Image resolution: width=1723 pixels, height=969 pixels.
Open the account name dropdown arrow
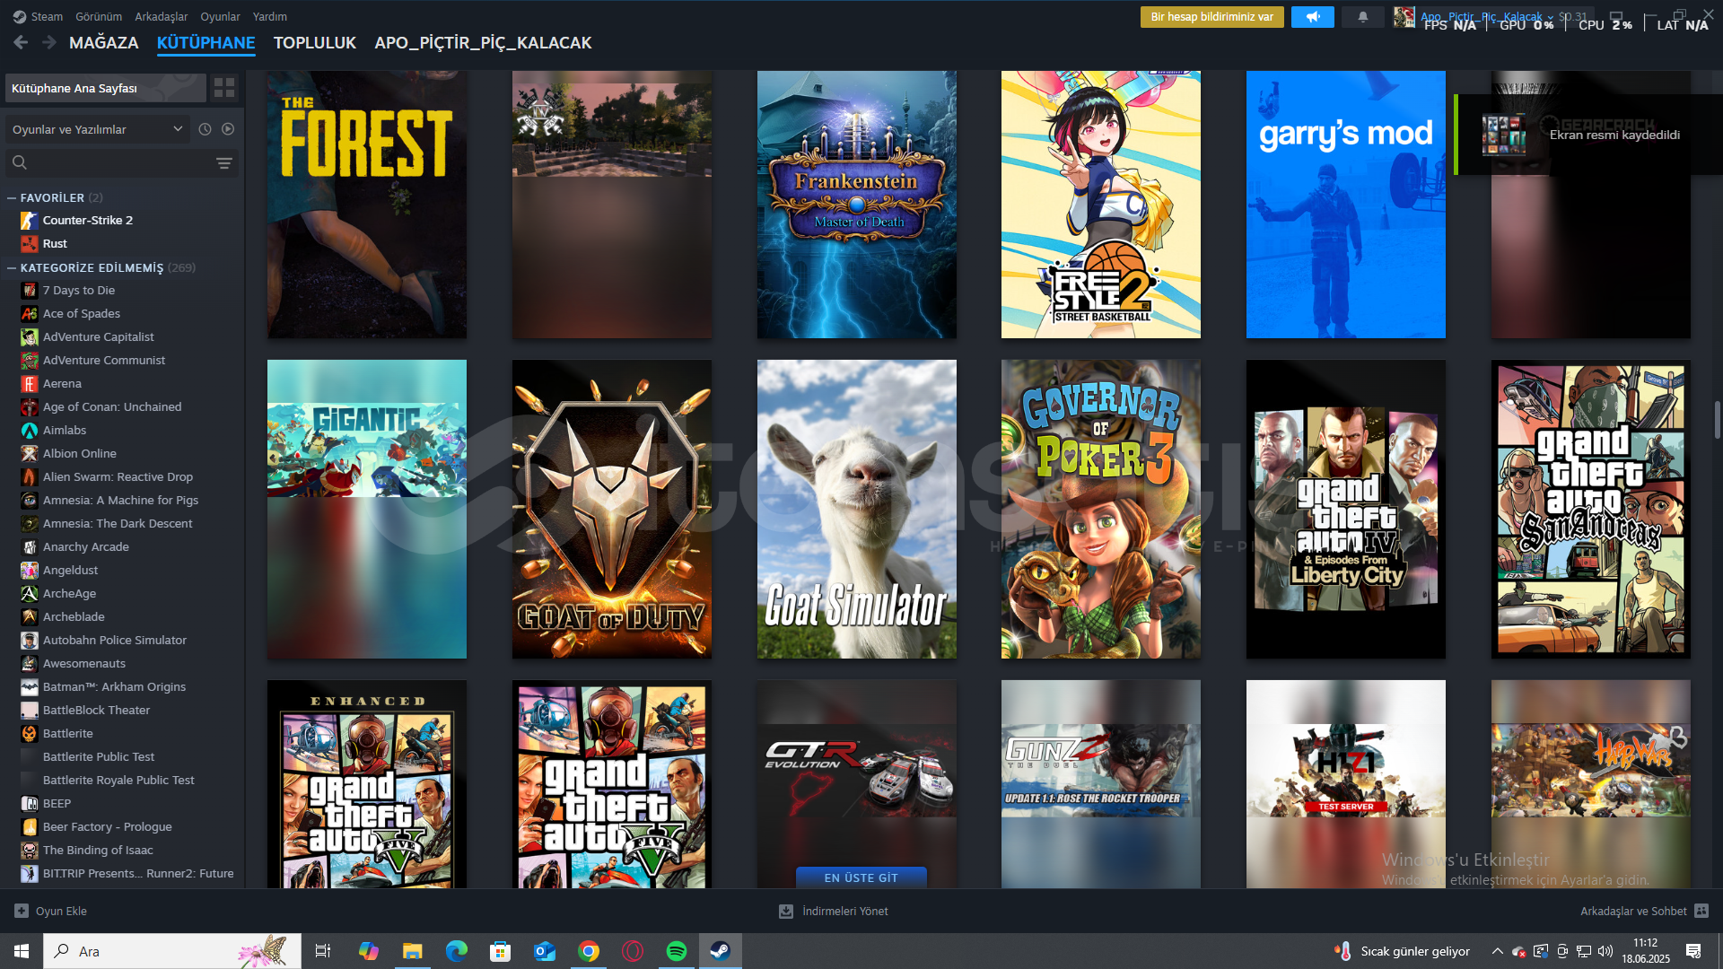coord(1550,17)
